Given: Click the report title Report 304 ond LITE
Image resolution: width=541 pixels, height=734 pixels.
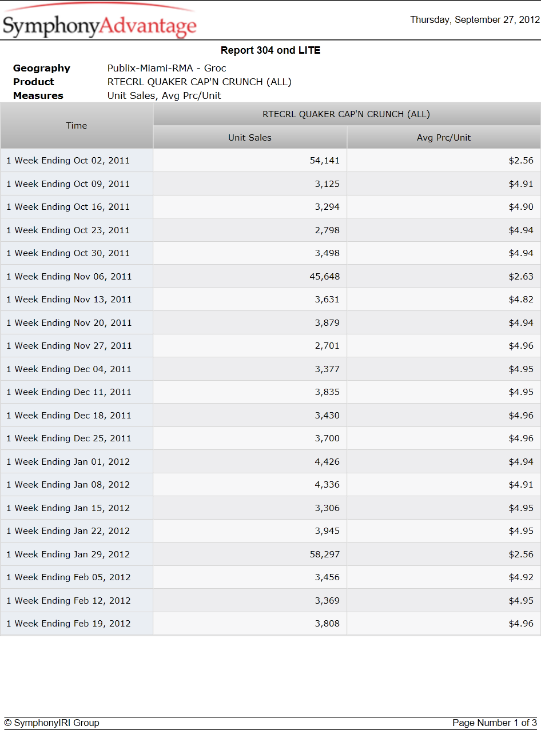Looking at the screenshot, I should click(x=270, y=50).
